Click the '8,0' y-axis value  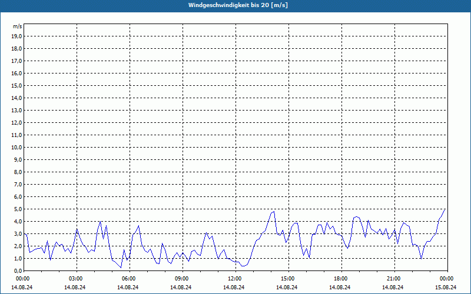[18, 172]
